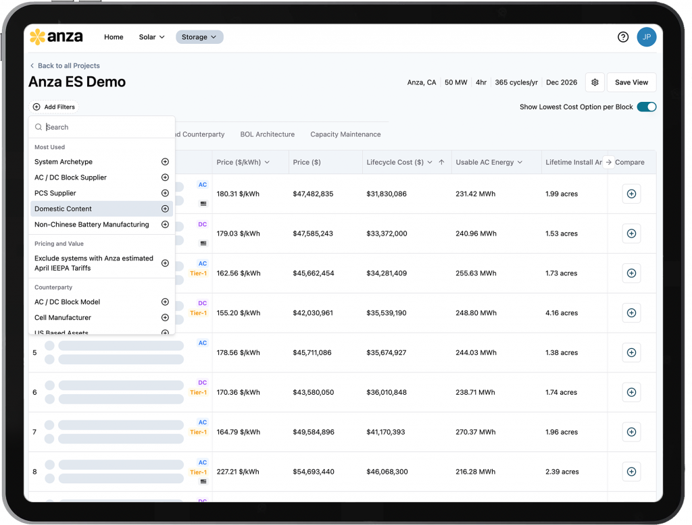Open the help question mark icon
The width and height of the screenshot is (692, 525).
tap(622, 37)
